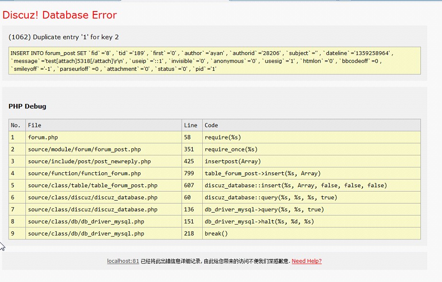Click the Chinese apology message in footer
The width and height of the screenshot is (442, 282).
point(215,261)
